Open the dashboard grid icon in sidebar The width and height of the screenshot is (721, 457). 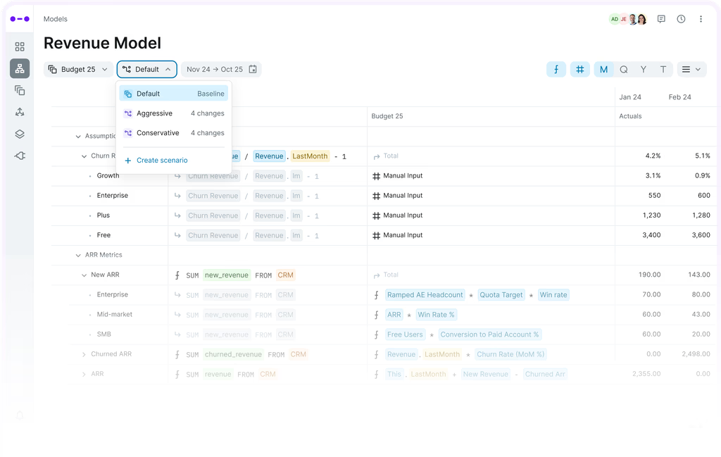20,46
